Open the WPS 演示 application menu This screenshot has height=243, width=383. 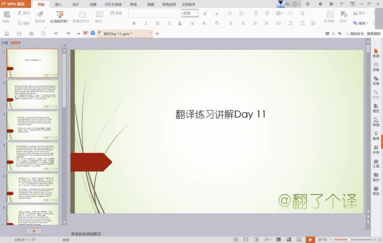15,4
